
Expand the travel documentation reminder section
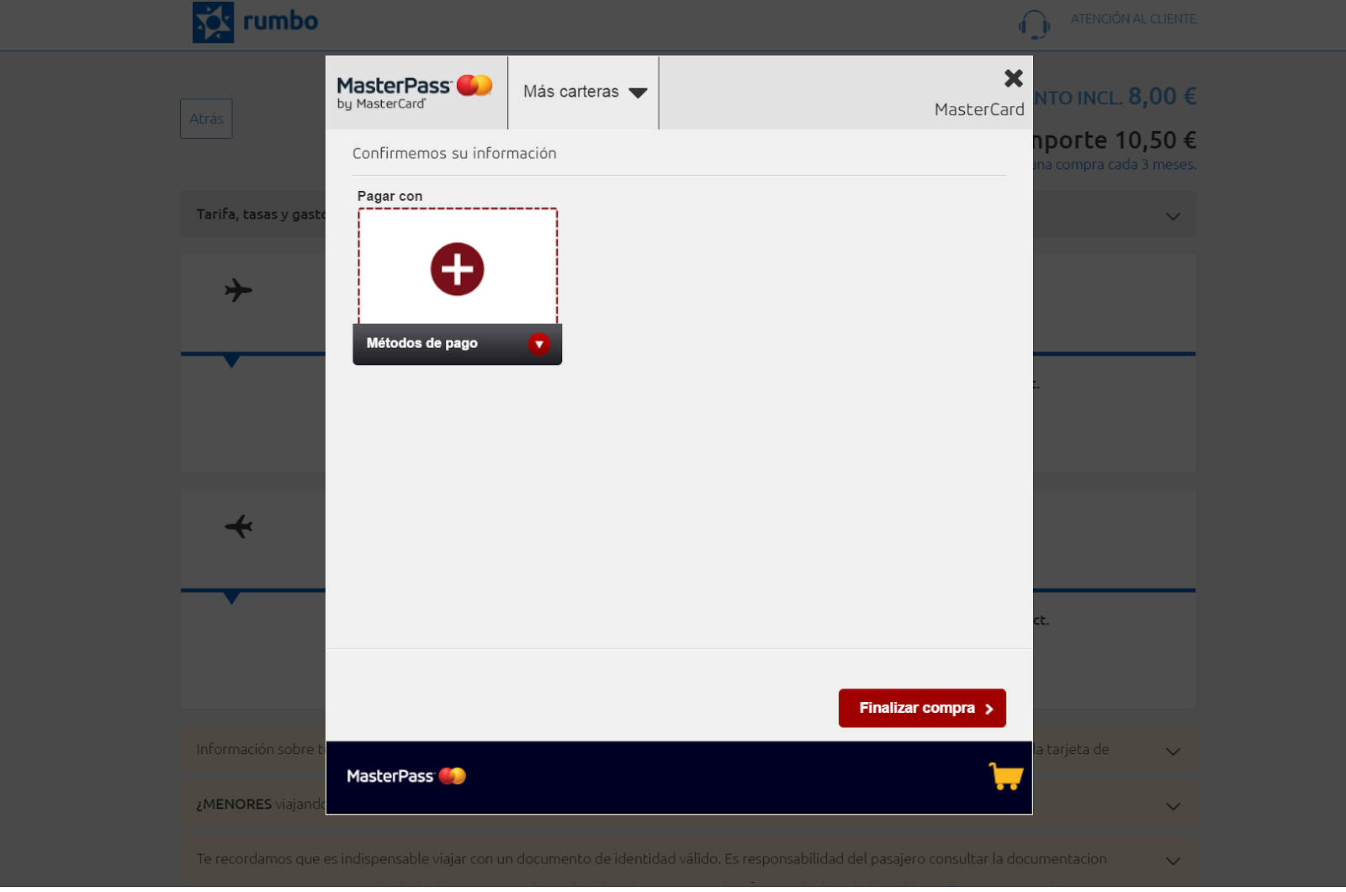[1174, 861]
